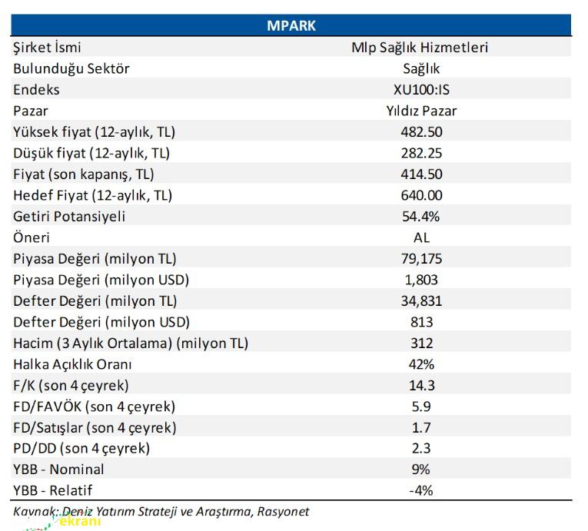Screen dimensions: 588x531
Task: Click the Mlp Sağlık Hizmetleri company name
Action: click(x=420, y=48)
